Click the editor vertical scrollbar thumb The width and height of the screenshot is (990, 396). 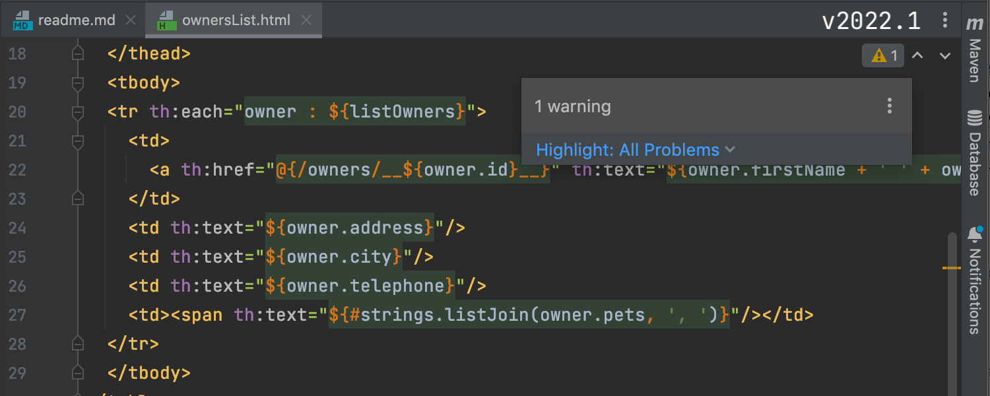tap(952, 310)
